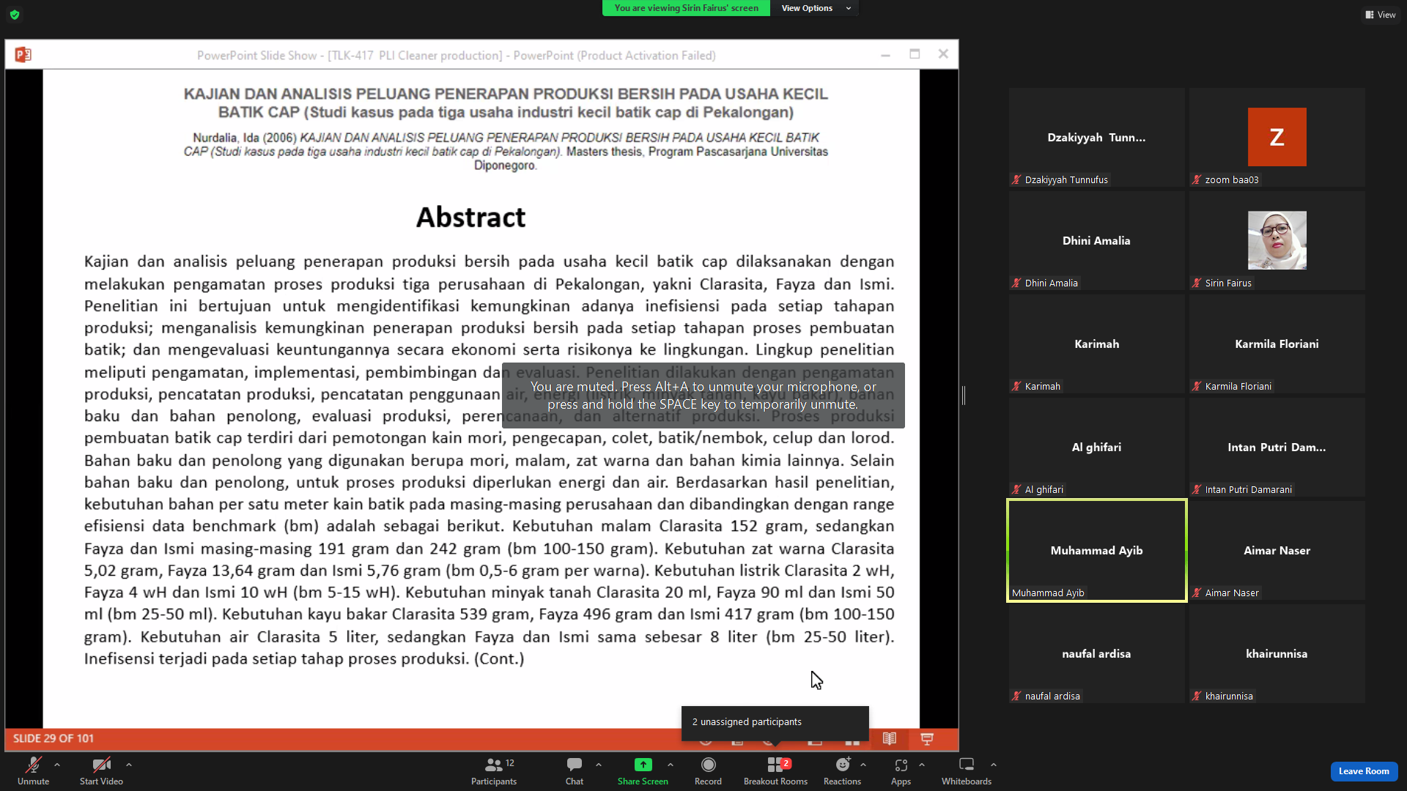Open audio options arrow beside Unmute
This screenshot has height=791, width=1407.
[57, 765]
